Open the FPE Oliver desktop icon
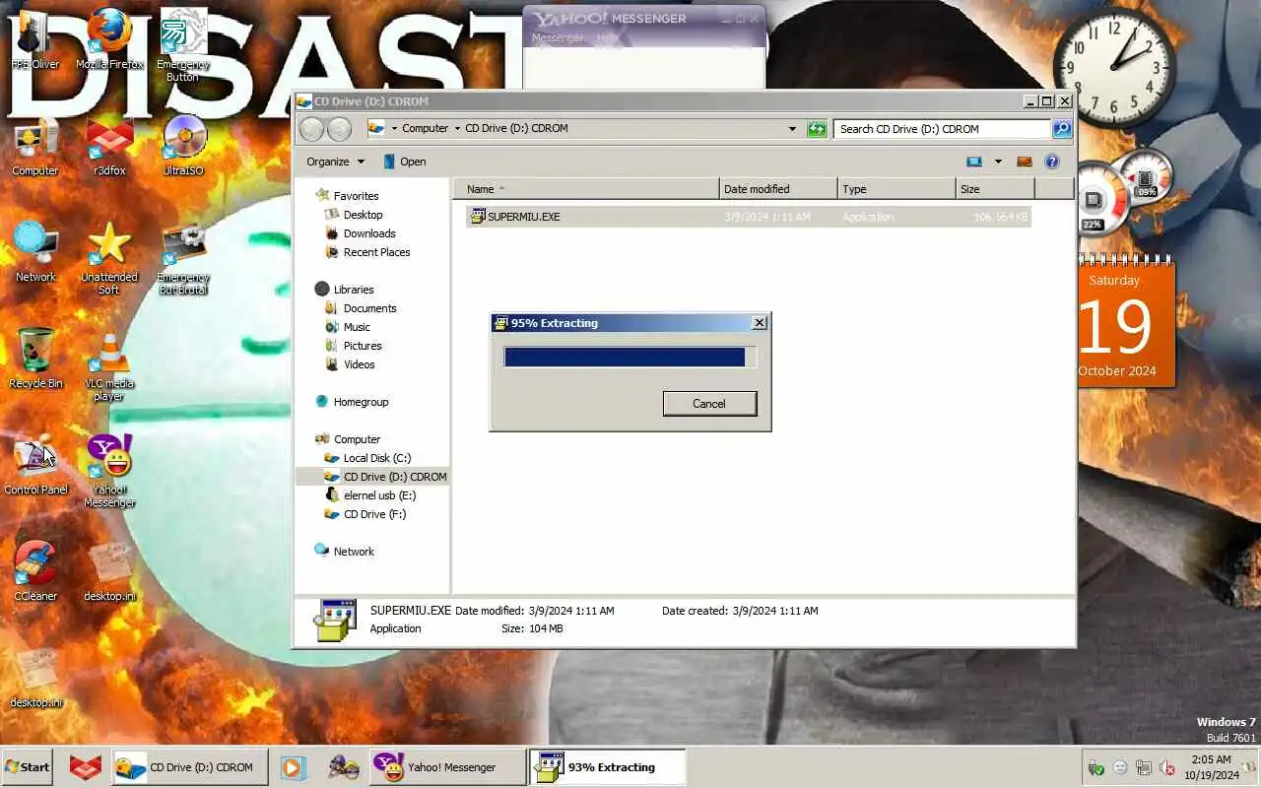 (34, 40)
